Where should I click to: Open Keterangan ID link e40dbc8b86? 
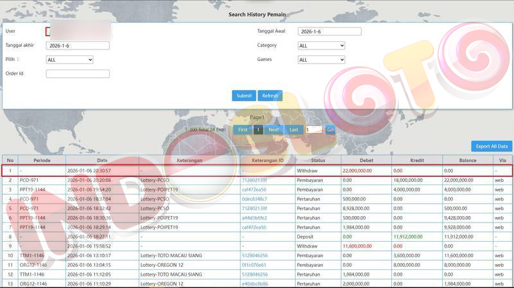254,283
